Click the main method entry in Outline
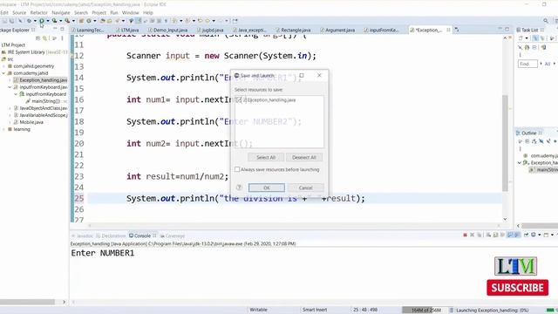Image resolution: width=558 pixels, height=314 pixels. tap(544, 170)
